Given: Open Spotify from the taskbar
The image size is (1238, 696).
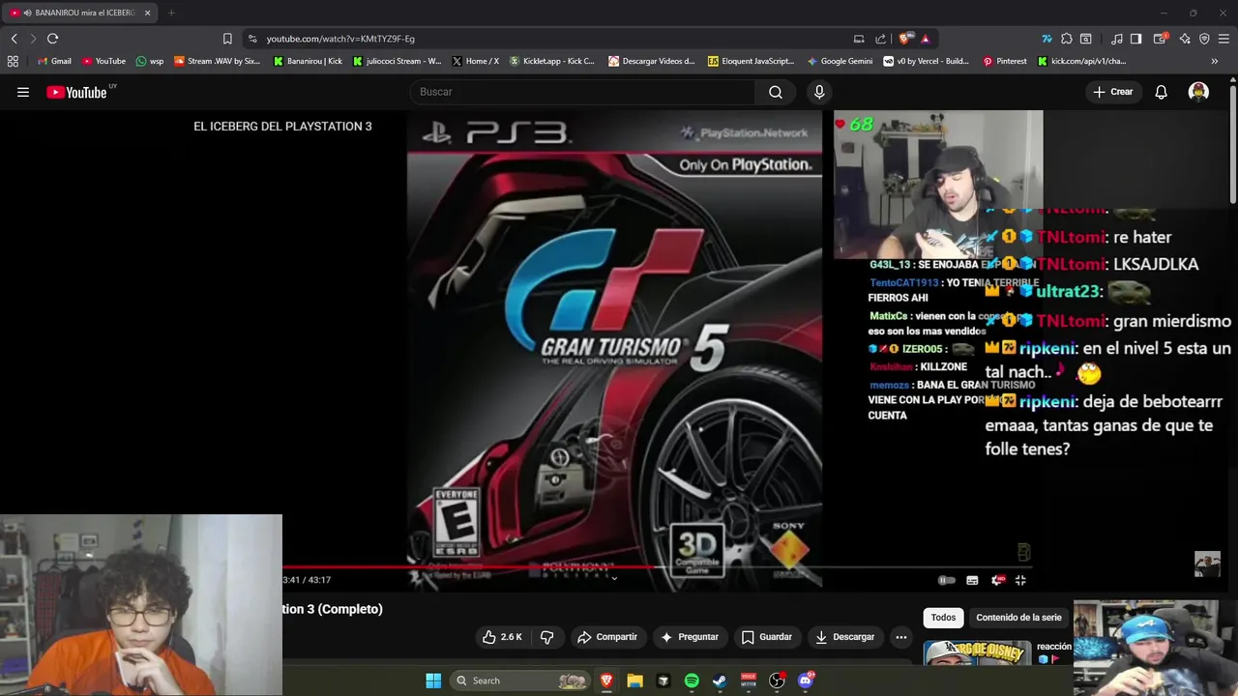Looking at the screenshot, I should click(x=692, y=681).
